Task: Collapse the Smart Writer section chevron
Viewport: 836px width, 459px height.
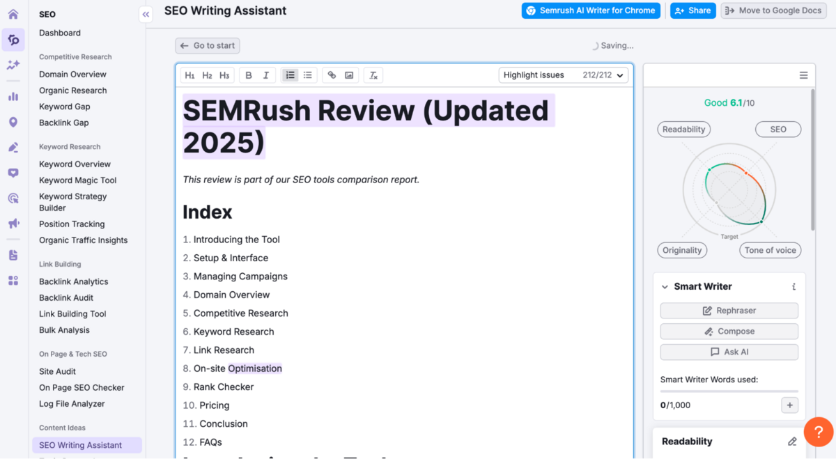Action: click(665, 286)
